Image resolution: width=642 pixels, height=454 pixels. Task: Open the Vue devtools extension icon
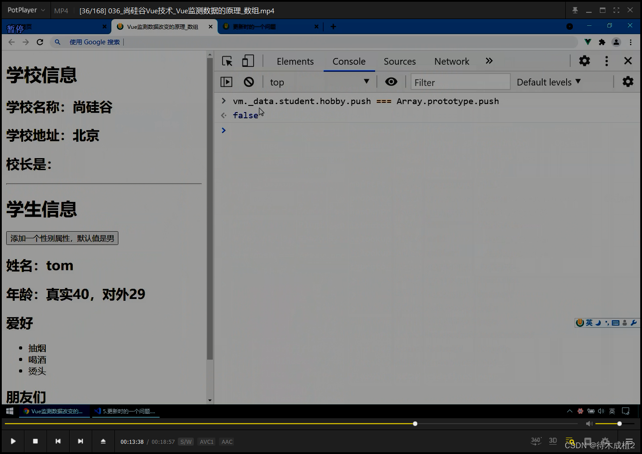[x=588, y=42]
